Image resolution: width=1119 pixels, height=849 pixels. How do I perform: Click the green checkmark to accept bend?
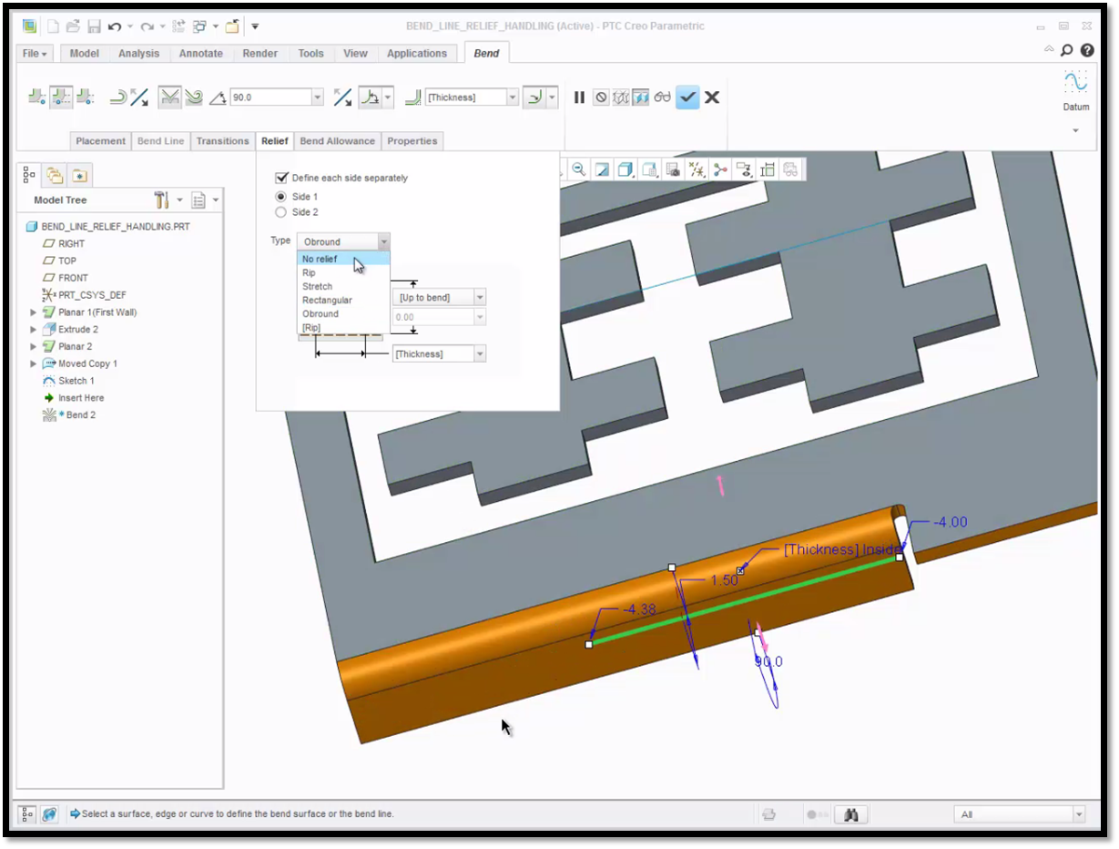point(687,97)
